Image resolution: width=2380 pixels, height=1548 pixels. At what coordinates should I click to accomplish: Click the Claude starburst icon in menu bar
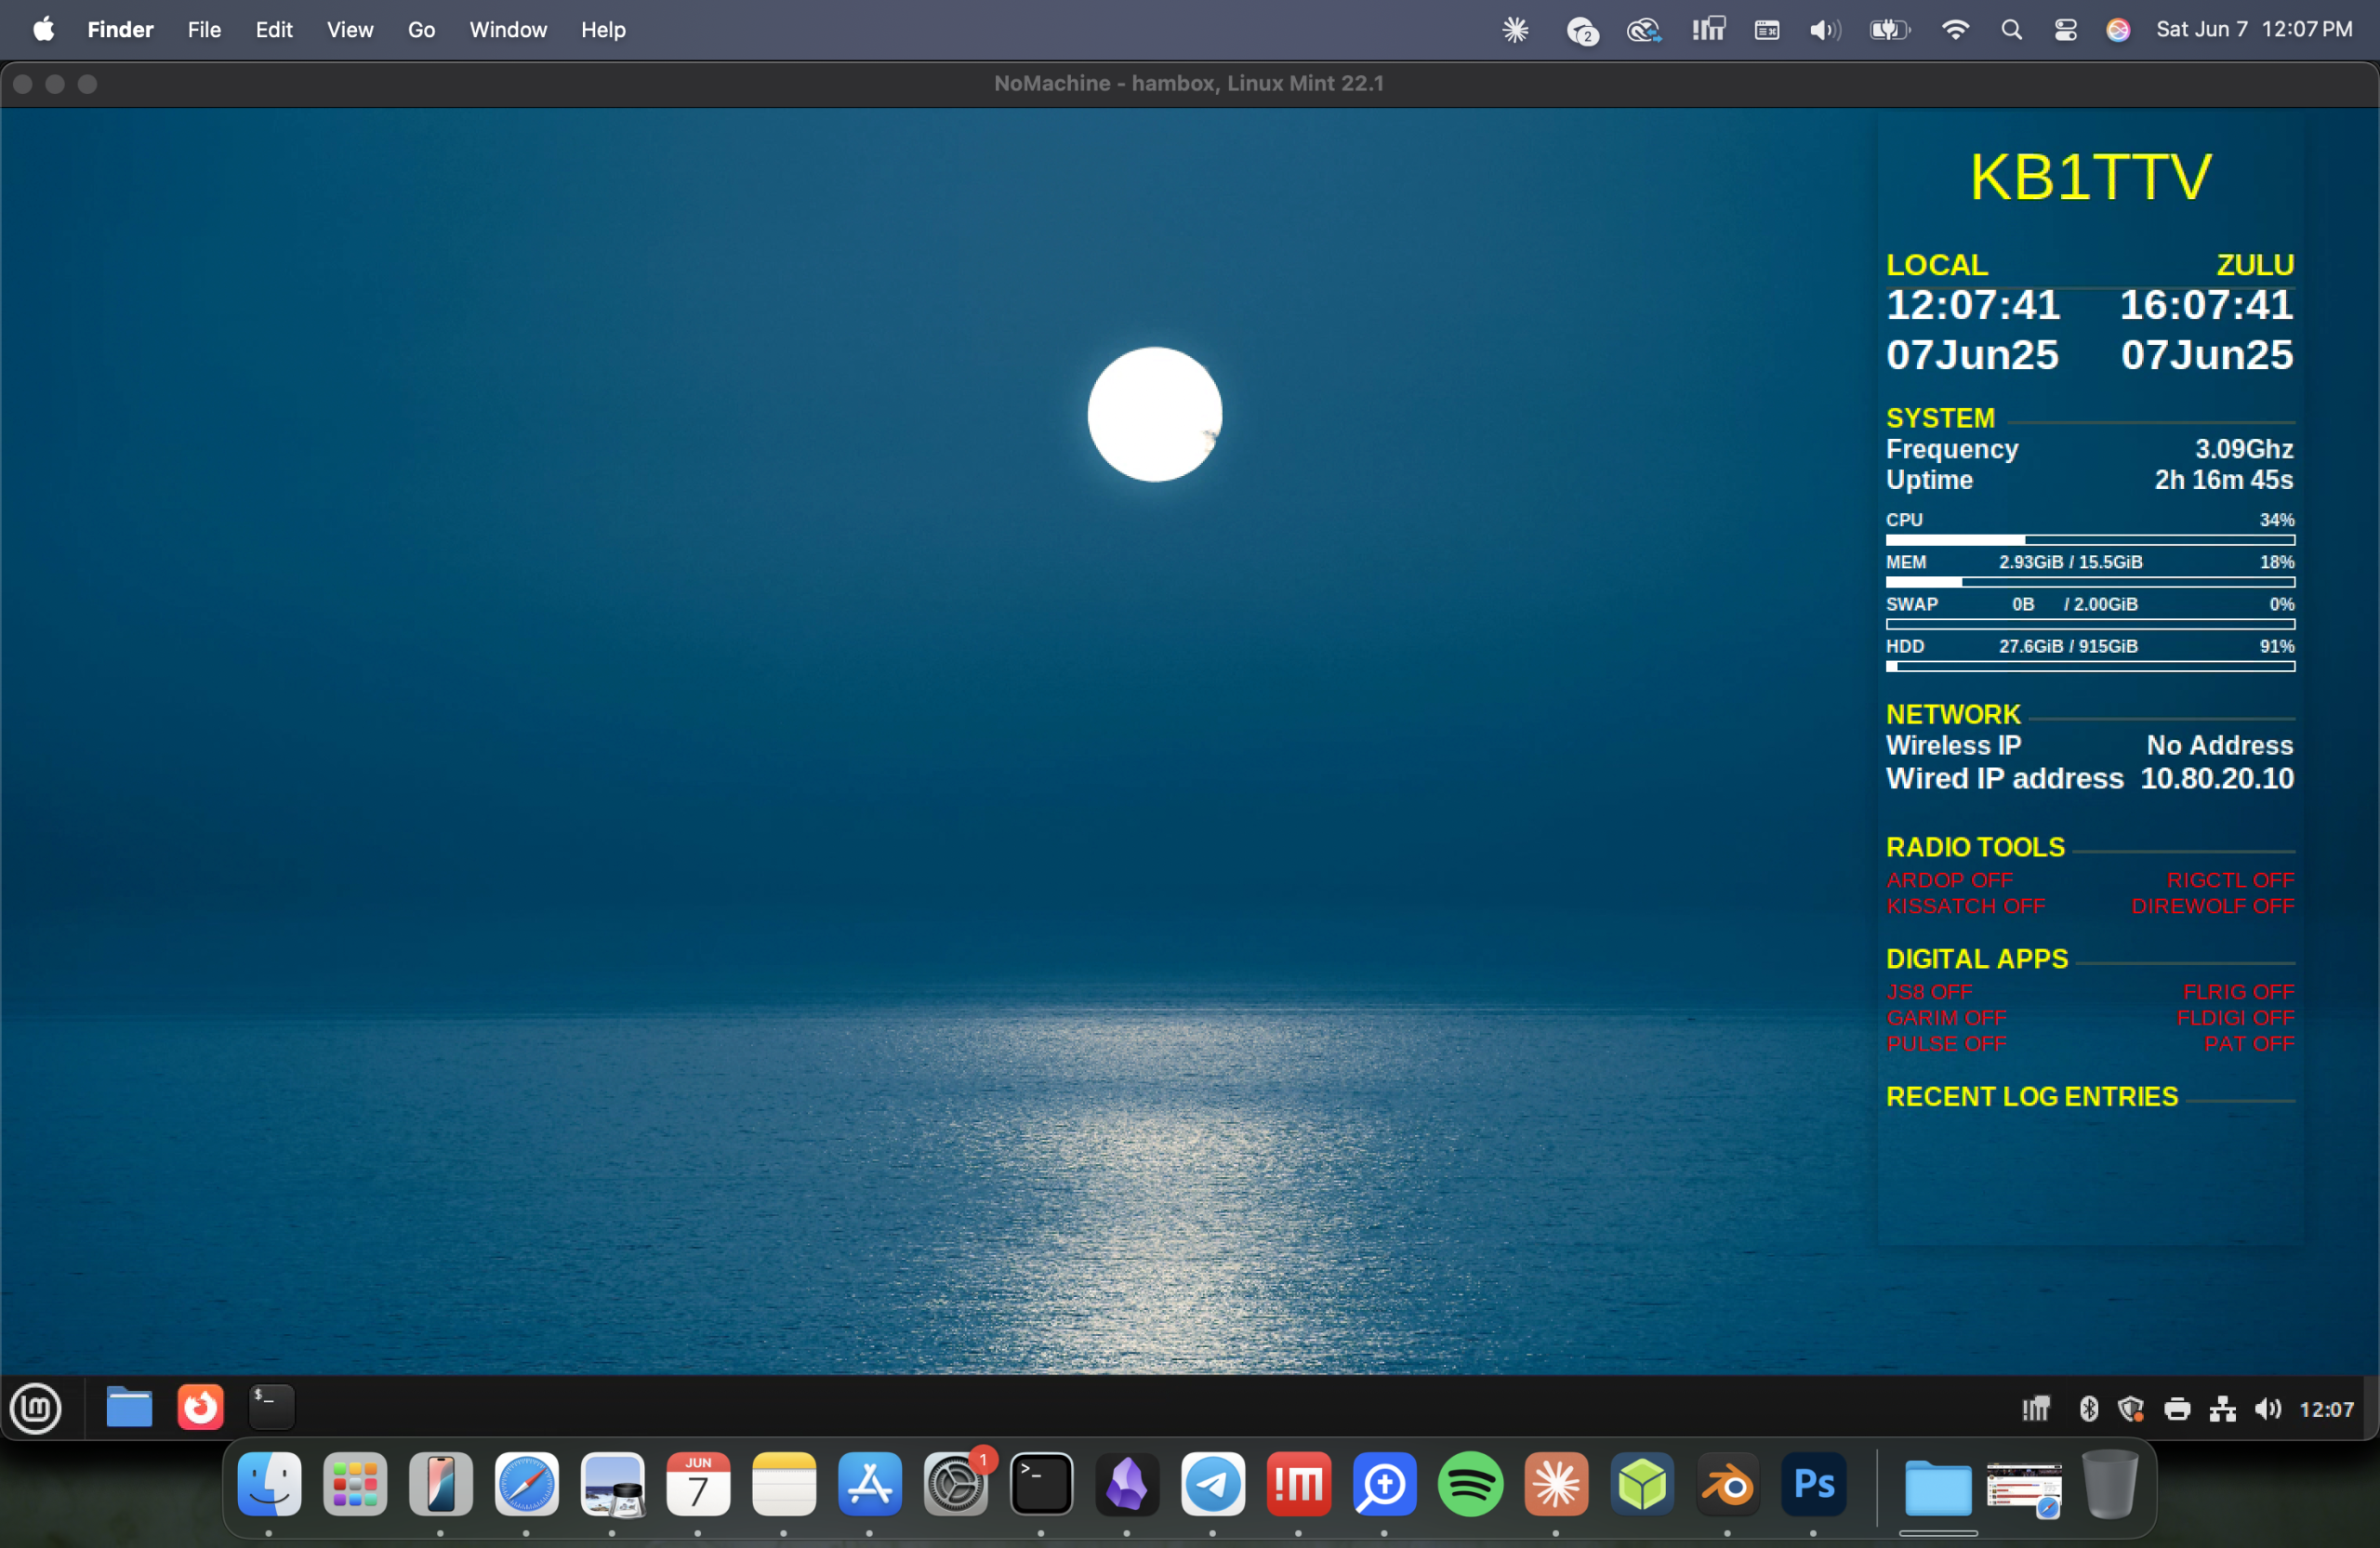[x=1516, y=30]
